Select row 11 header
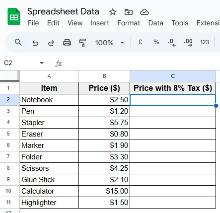This screenshot has width=220, height=213. pos(9,203)
